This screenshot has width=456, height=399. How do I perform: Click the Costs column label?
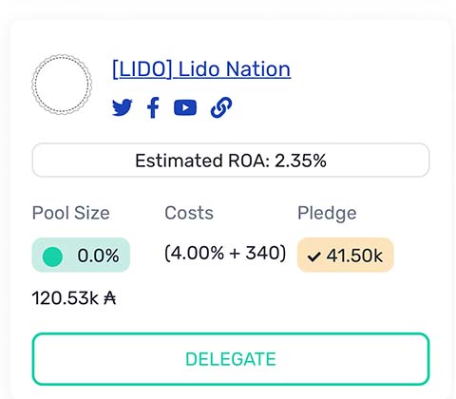coord(189,213)
